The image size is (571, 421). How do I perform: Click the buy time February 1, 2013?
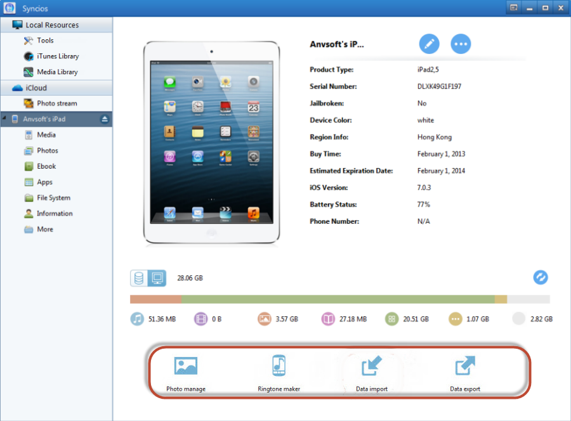(x=441, y=154)
